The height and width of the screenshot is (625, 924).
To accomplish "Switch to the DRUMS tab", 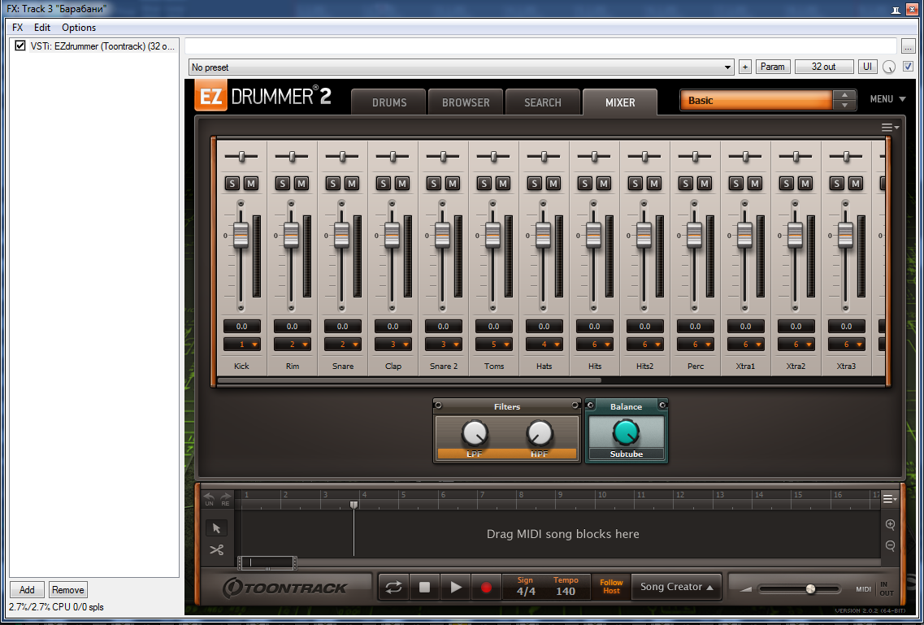I will 389,102.
